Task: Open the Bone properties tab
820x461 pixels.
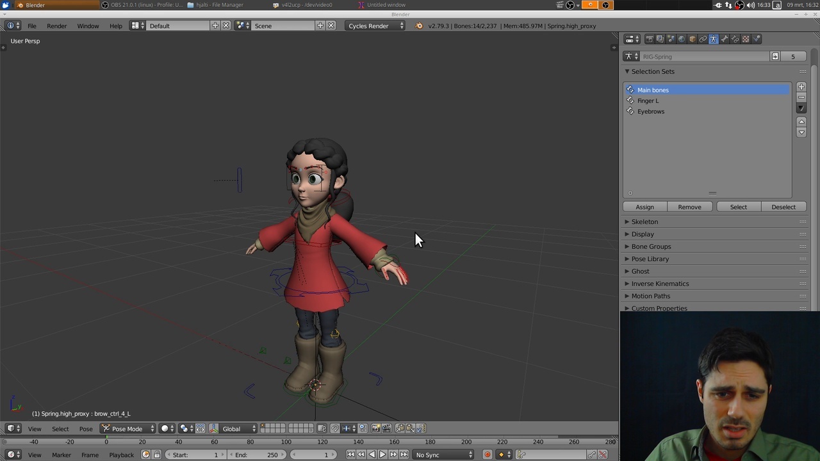Action: (x=724, y=38)
